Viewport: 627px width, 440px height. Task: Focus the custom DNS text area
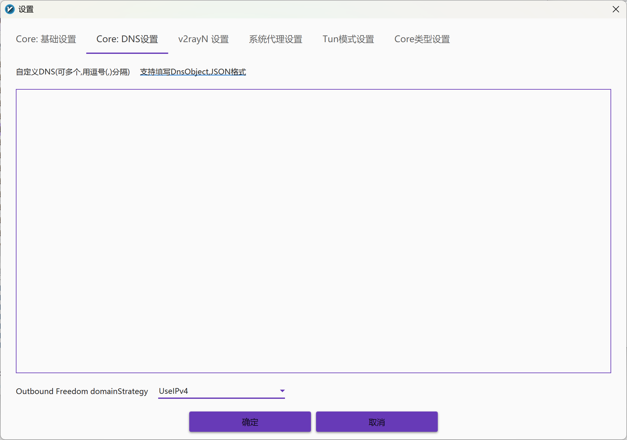coord(313,231)
